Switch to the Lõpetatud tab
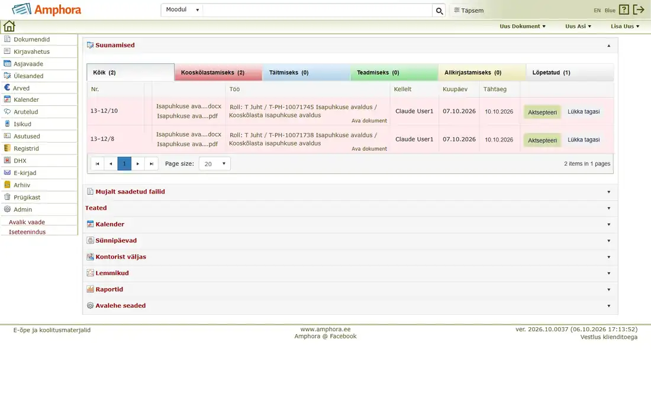This screenshot has height=407, width=651. pyautogui.click(x=570, y=73)
